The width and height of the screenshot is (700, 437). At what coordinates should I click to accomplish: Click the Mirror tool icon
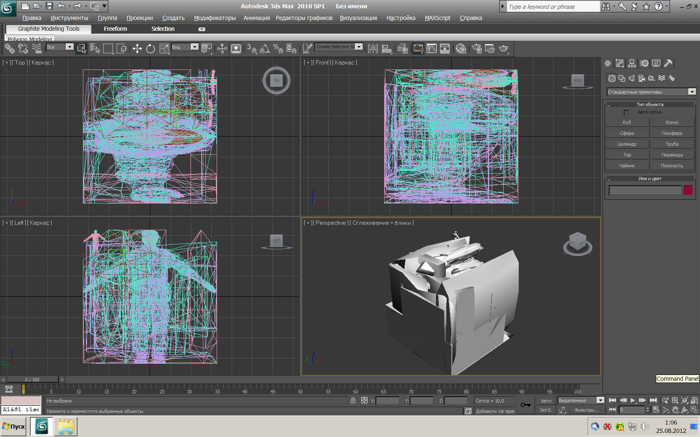(x=373, y=49)
